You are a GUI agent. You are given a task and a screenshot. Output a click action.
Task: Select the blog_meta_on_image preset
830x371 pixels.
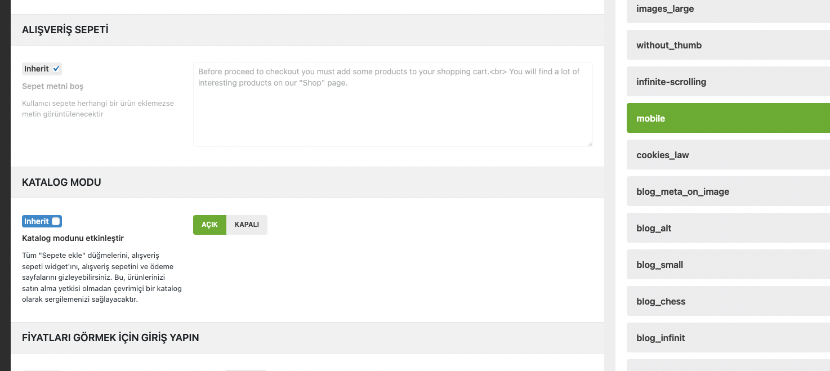pos(728,191)
